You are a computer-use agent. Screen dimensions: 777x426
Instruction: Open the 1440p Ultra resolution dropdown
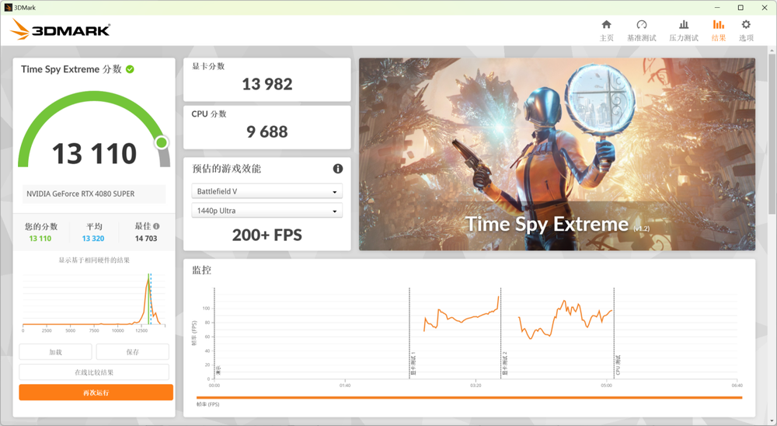coord(267,211)
